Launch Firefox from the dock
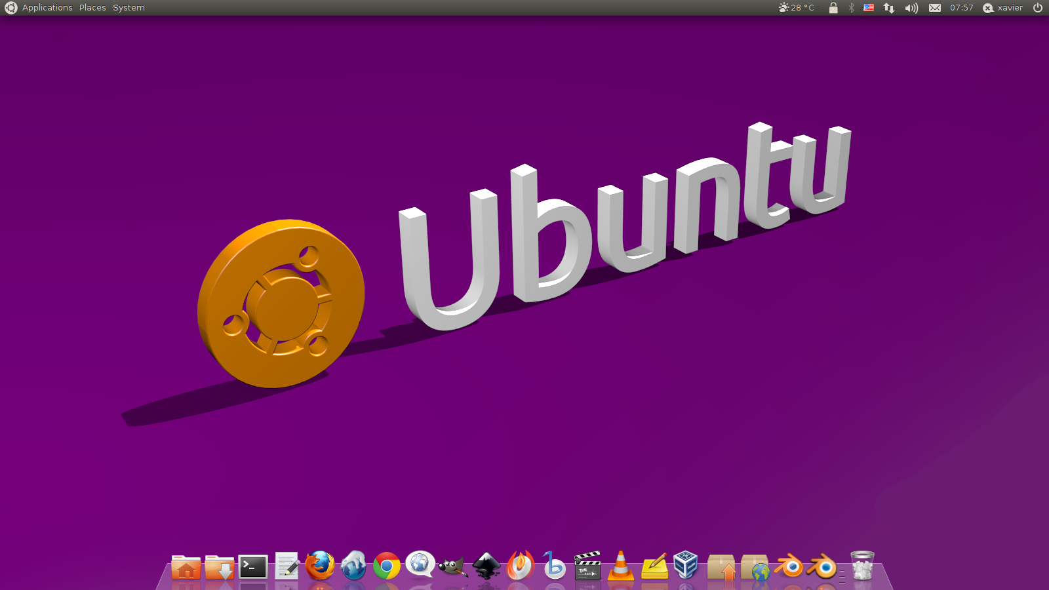 (x=320, y=566)
